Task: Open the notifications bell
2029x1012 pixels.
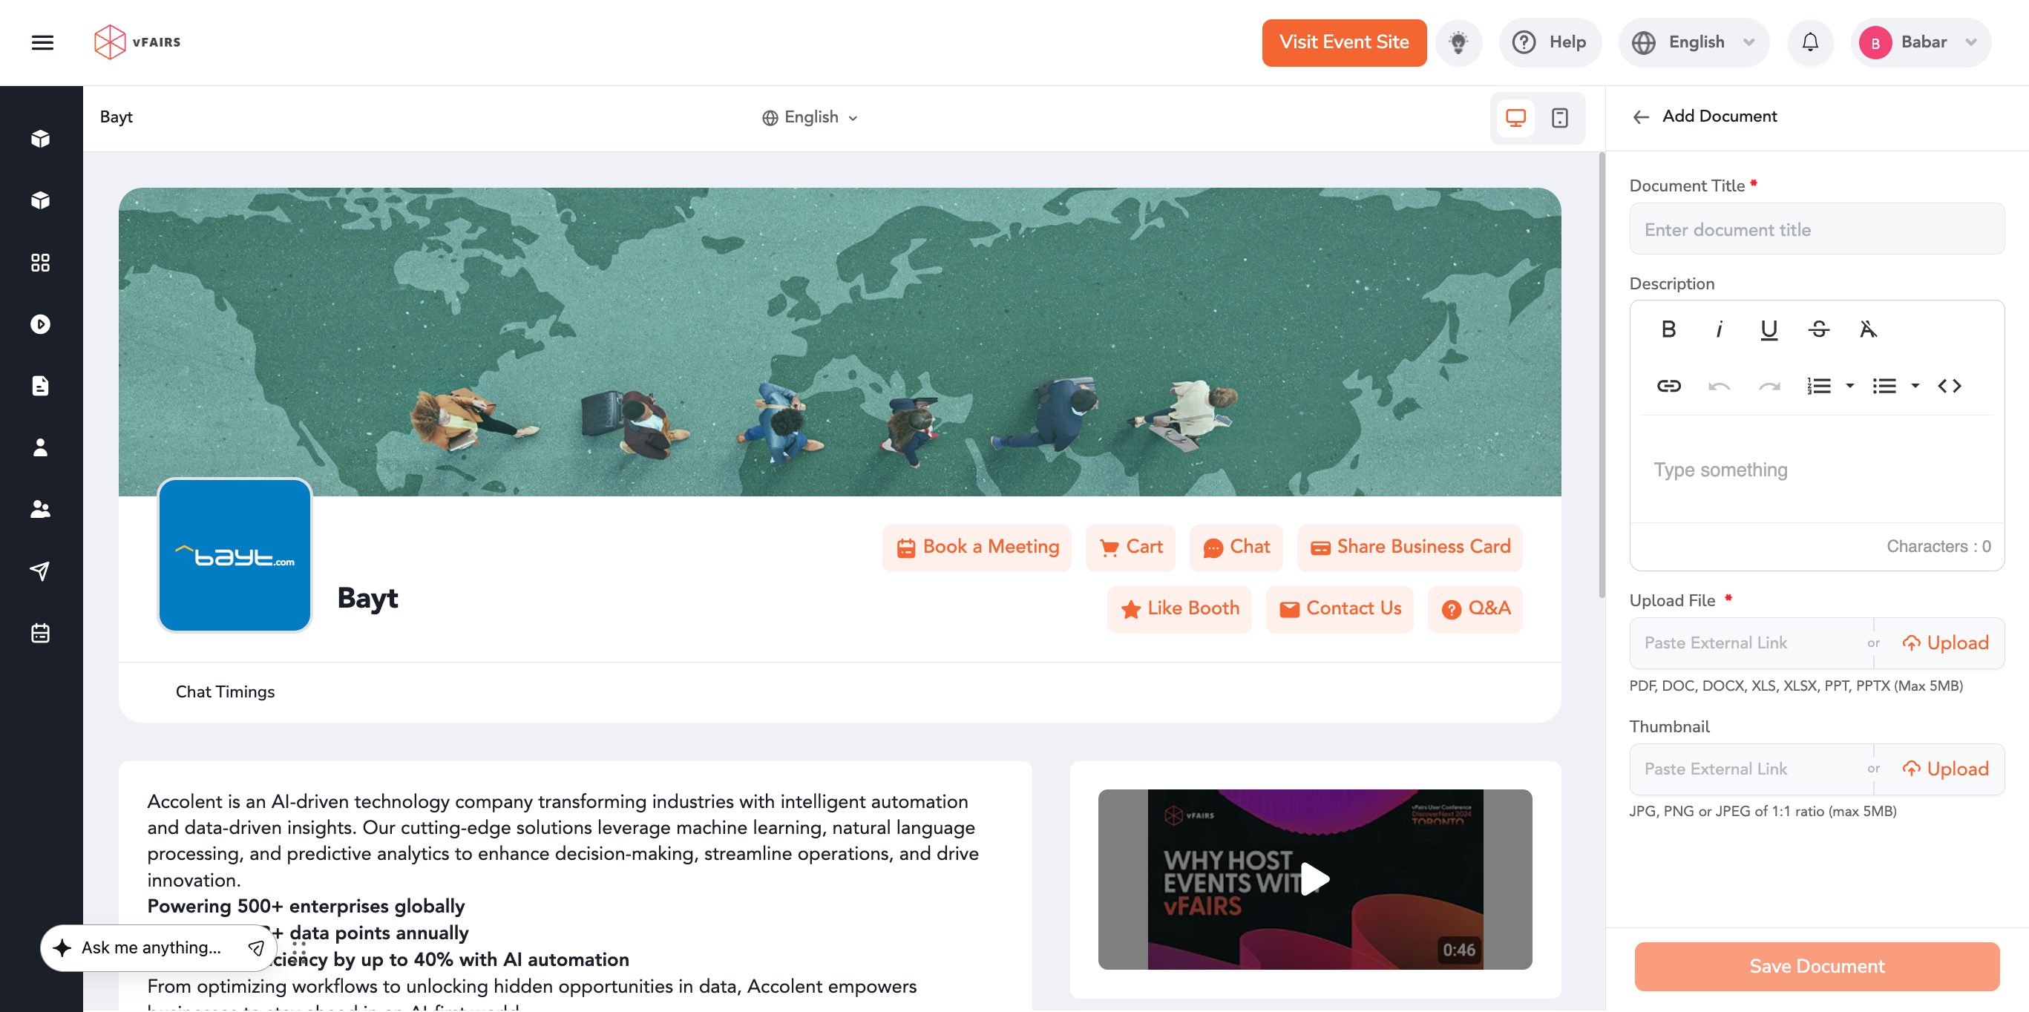Action: point(1810,42)
